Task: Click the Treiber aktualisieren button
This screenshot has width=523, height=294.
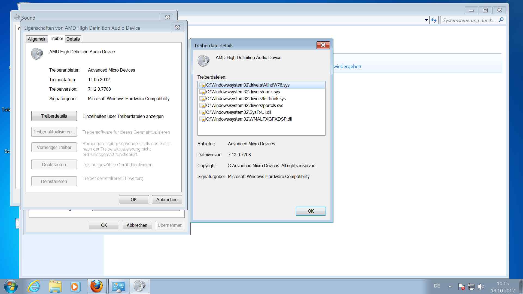Action: coord(54,132)
